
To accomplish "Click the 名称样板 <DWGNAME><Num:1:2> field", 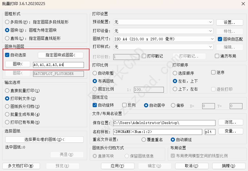I will (158, 132).
